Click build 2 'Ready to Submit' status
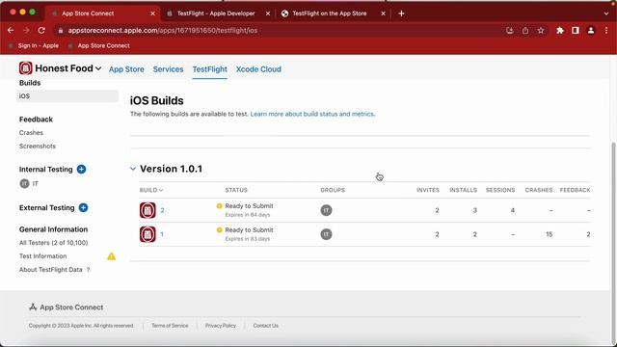Image resolution: width=617 pixels, height=347 pixels. tap(249, 205)
